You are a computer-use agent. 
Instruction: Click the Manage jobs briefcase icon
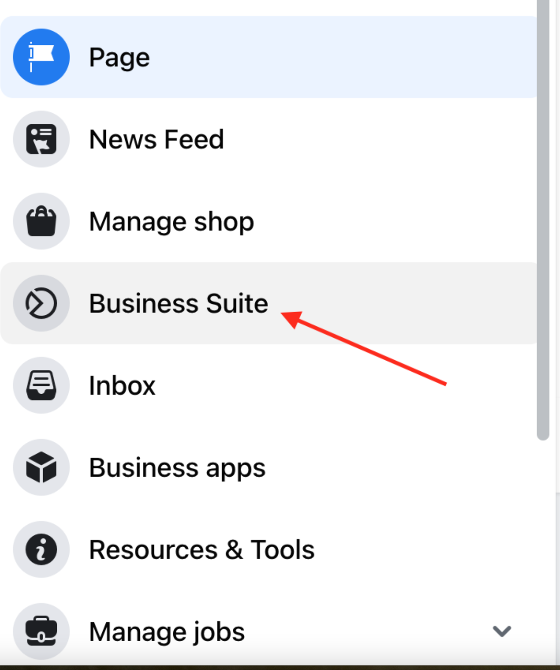[x=41, y=631]
